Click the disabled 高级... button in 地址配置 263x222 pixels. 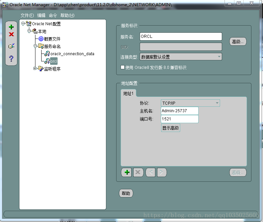point(238,173)
